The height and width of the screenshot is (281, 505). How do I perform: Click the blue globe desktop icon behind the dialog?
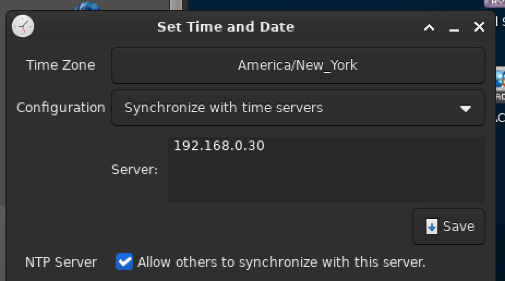coord(88,7)
